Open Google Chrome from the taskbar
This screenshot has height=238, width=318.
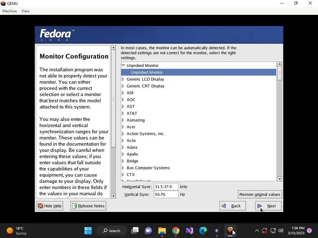[176, 231]
